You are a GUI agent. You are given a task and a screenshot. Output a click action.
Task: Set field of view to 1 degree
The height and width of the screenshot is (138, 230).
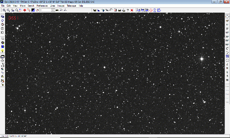click(227, 25)
